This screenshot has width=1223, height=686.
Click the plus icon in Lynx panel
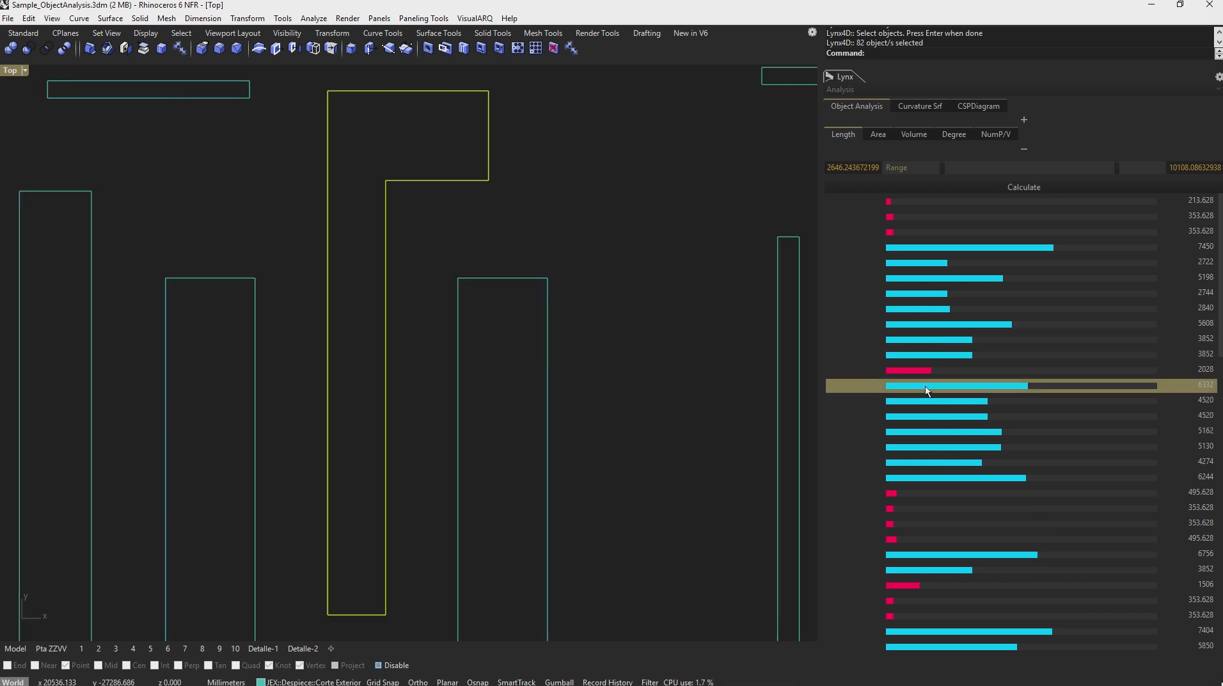1023,120
